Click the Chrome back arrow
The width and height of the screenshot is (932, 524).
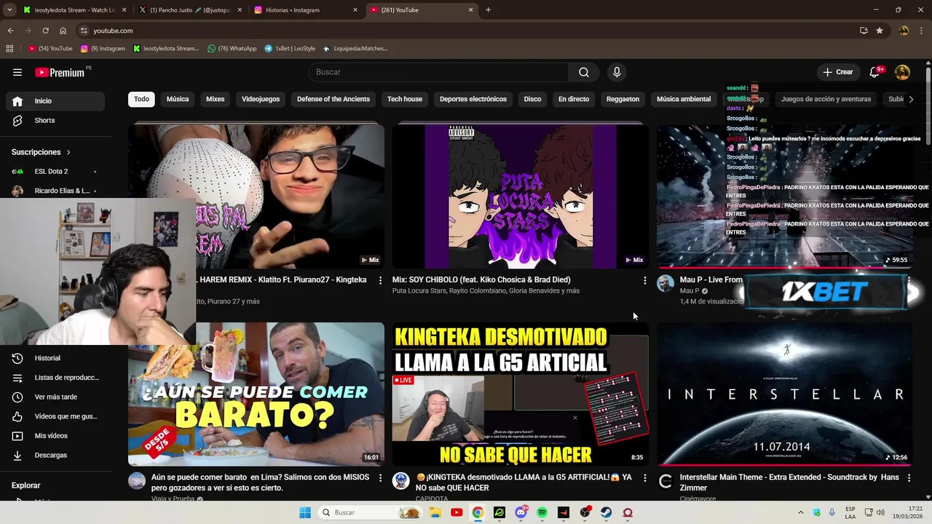click(10, 31)
